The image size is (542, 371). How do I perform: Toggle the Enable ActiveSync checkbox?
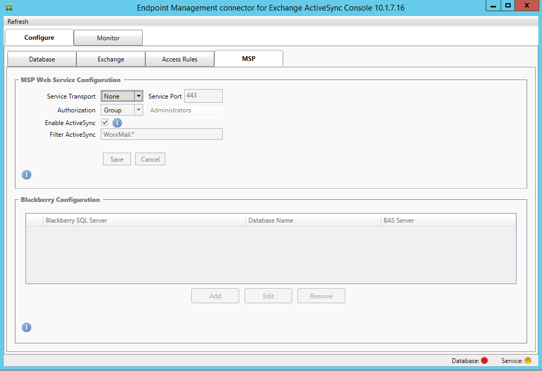pos(105,122)
